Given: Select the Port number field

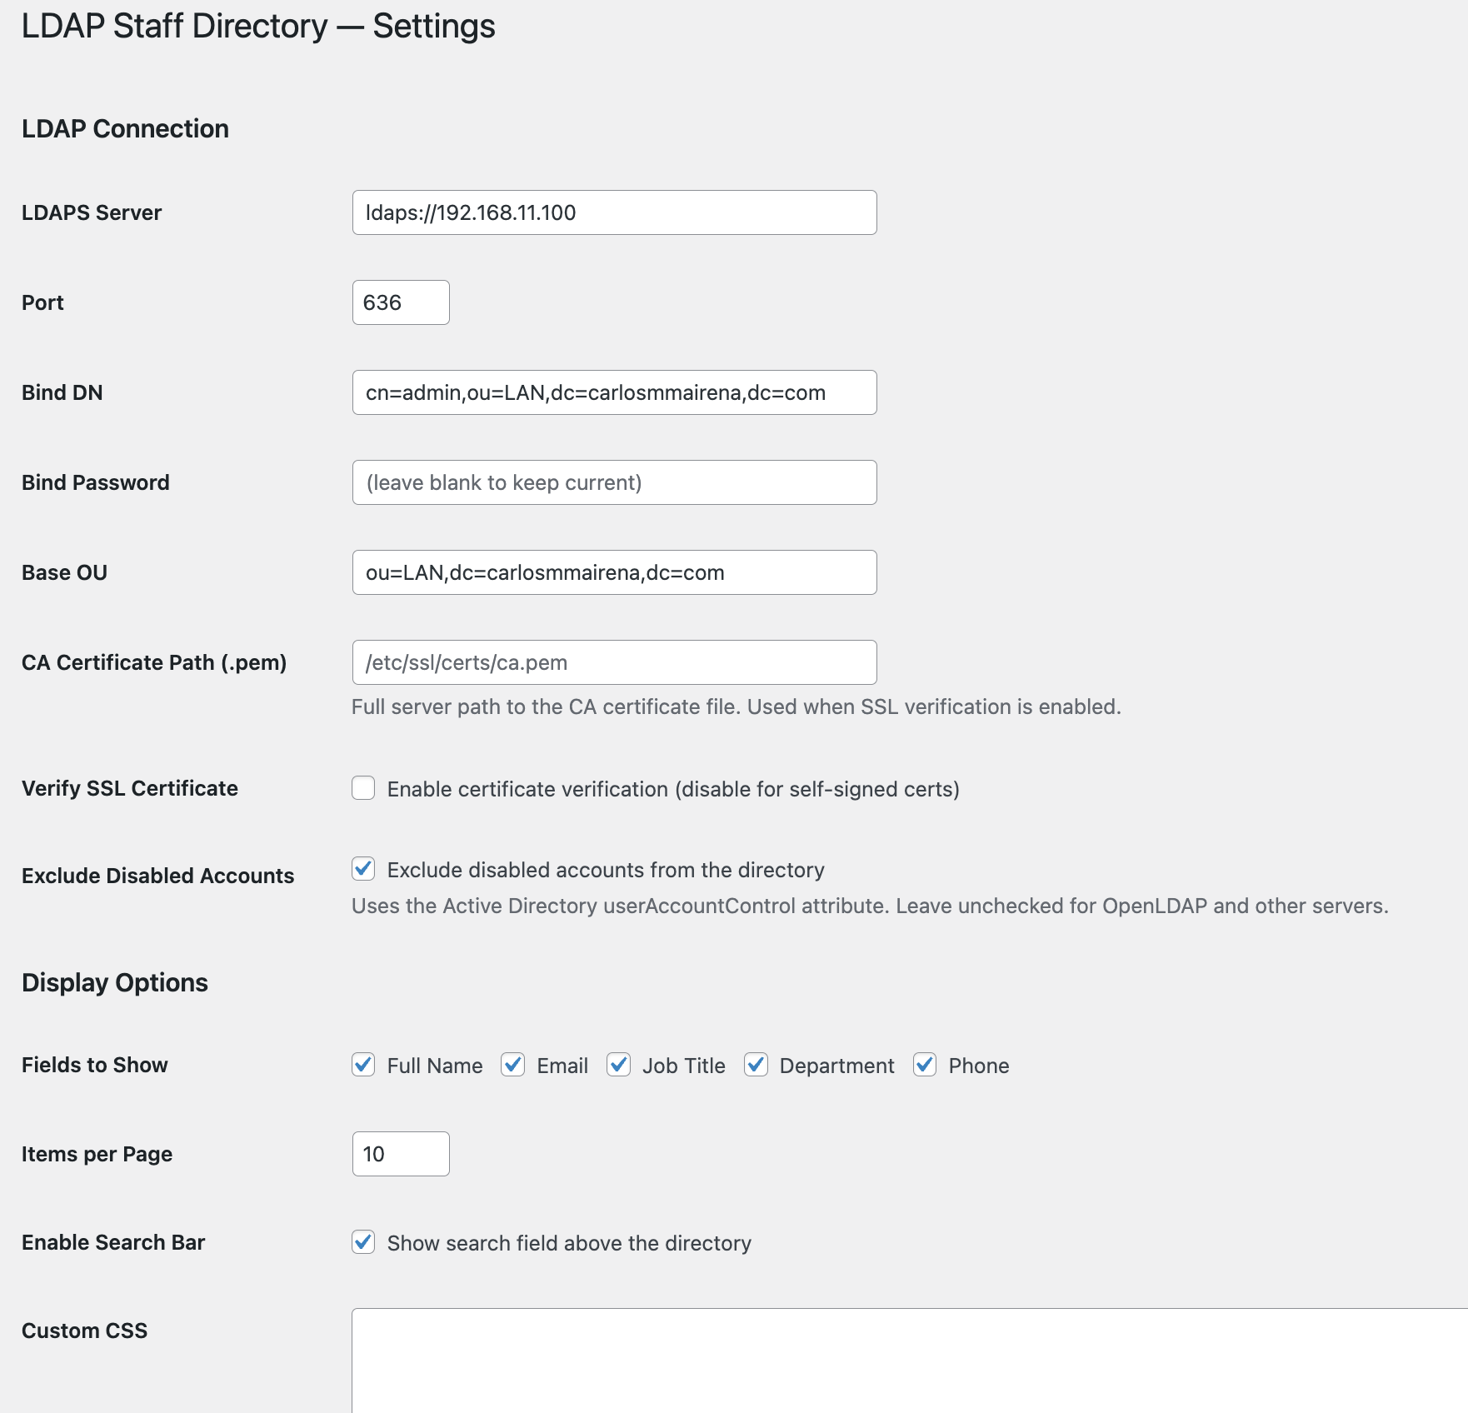Looking at the screenshot, I should (x=400, y=302).
